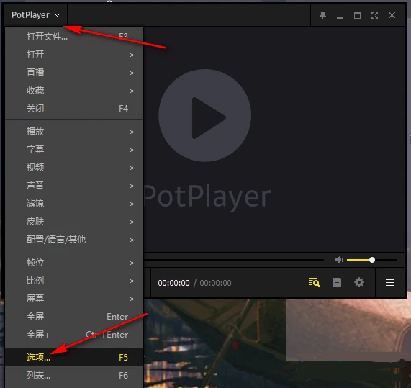Screen dimensions: 411x388
Task: Expand the 字幕 submenu
Action: pyautogui.click(x=74, y=150)
